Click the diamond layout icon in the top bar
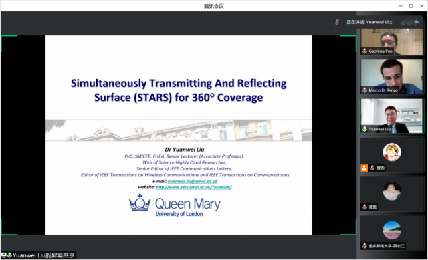Screen dimensions: 428x260 point(406,22)
